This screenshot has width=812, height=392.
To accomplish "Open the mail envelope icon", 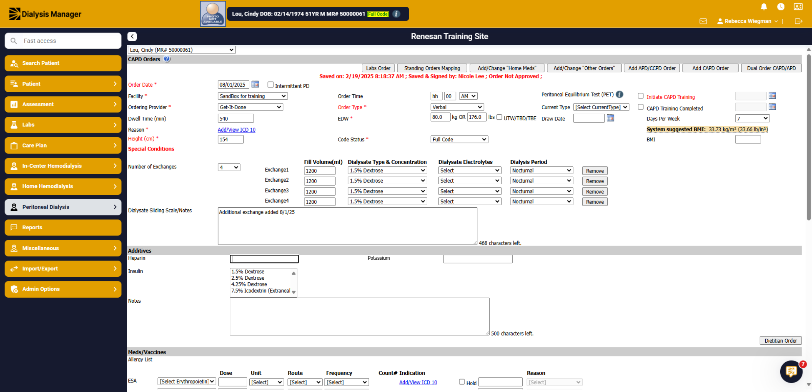I will coord(703,21).
